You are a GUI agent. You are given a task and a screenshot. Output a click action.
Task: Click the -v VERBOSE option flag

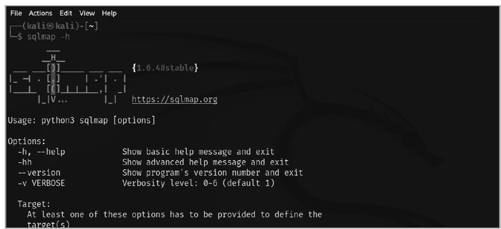point(41,183)
